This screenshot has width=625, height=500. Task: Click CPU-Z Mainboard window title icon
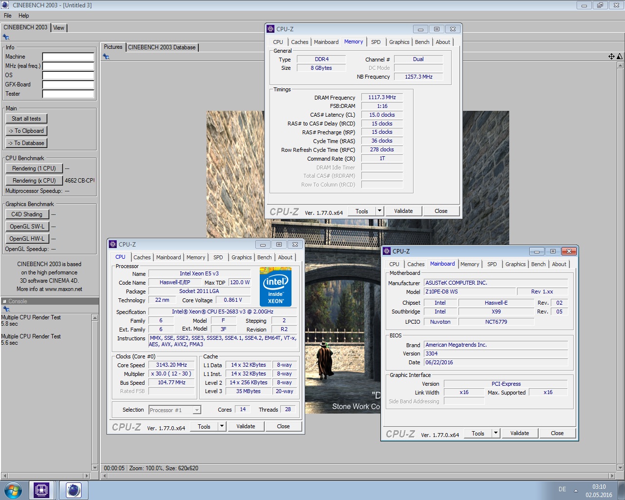point(387,251)
